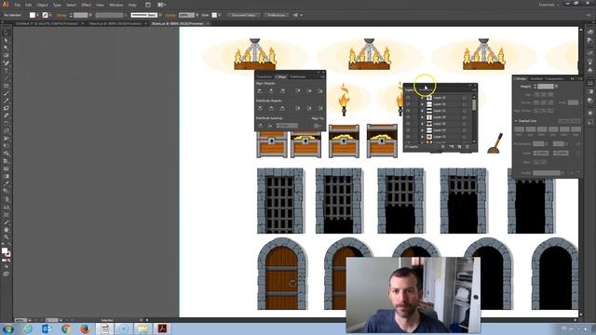Open the Window menu
The image size is (596, 335).
115,5
